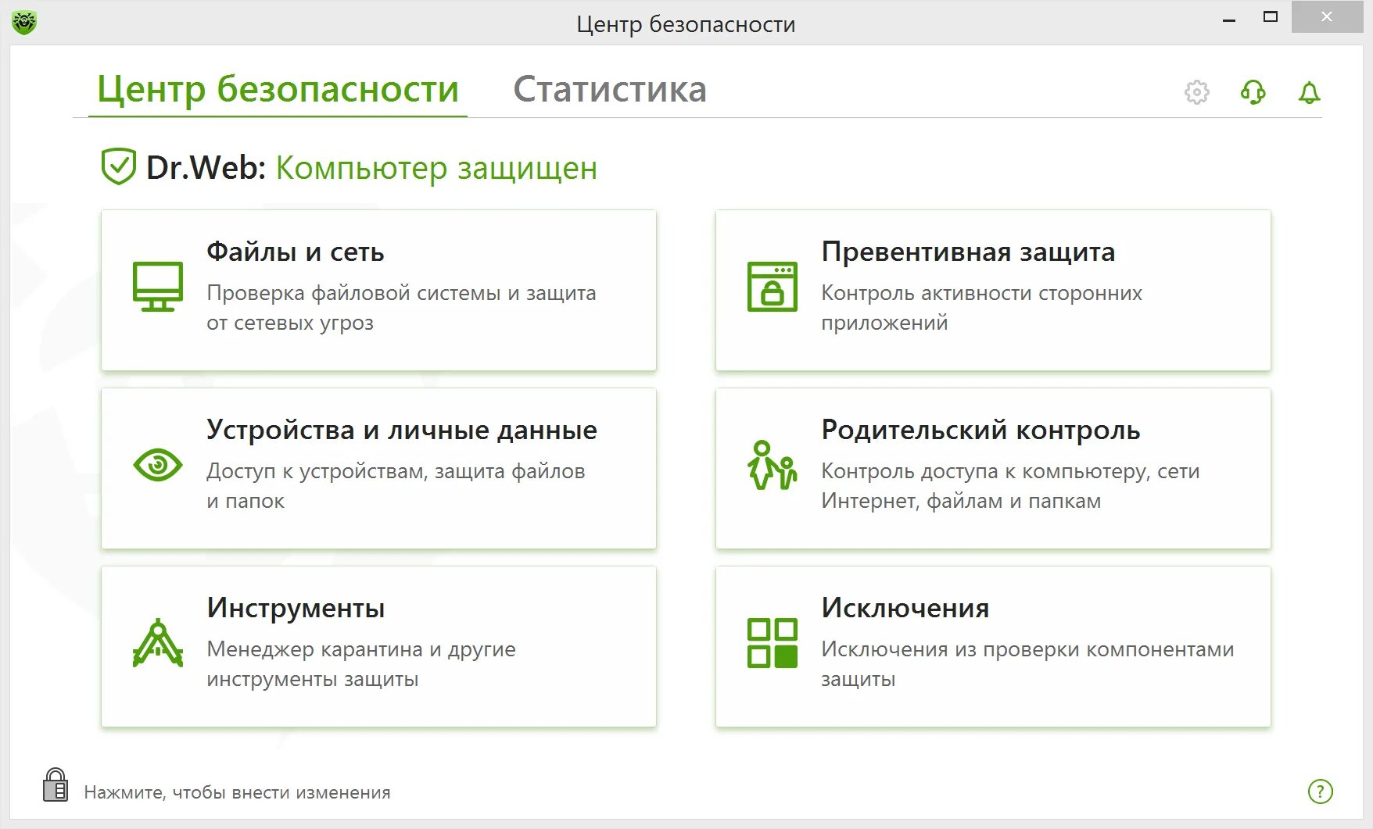Click the monitor icon for Файлы и сеть
Screen dimensions: 1373x829
[x=158, y=287]
